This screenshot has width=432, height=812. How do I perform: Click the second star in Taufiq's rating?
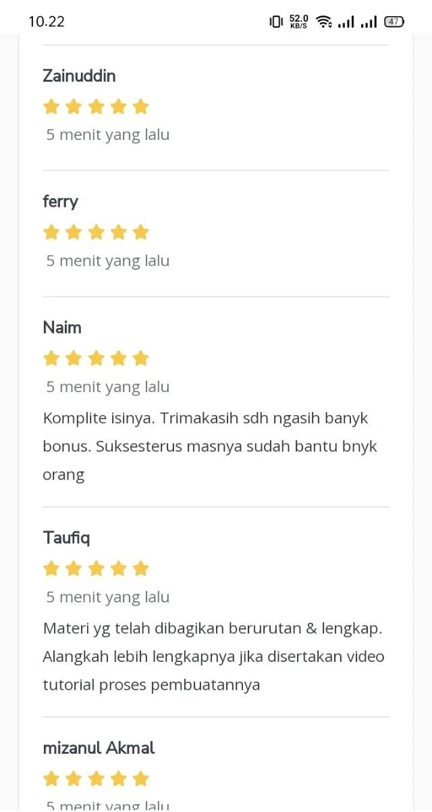click(x=74, y=569)
